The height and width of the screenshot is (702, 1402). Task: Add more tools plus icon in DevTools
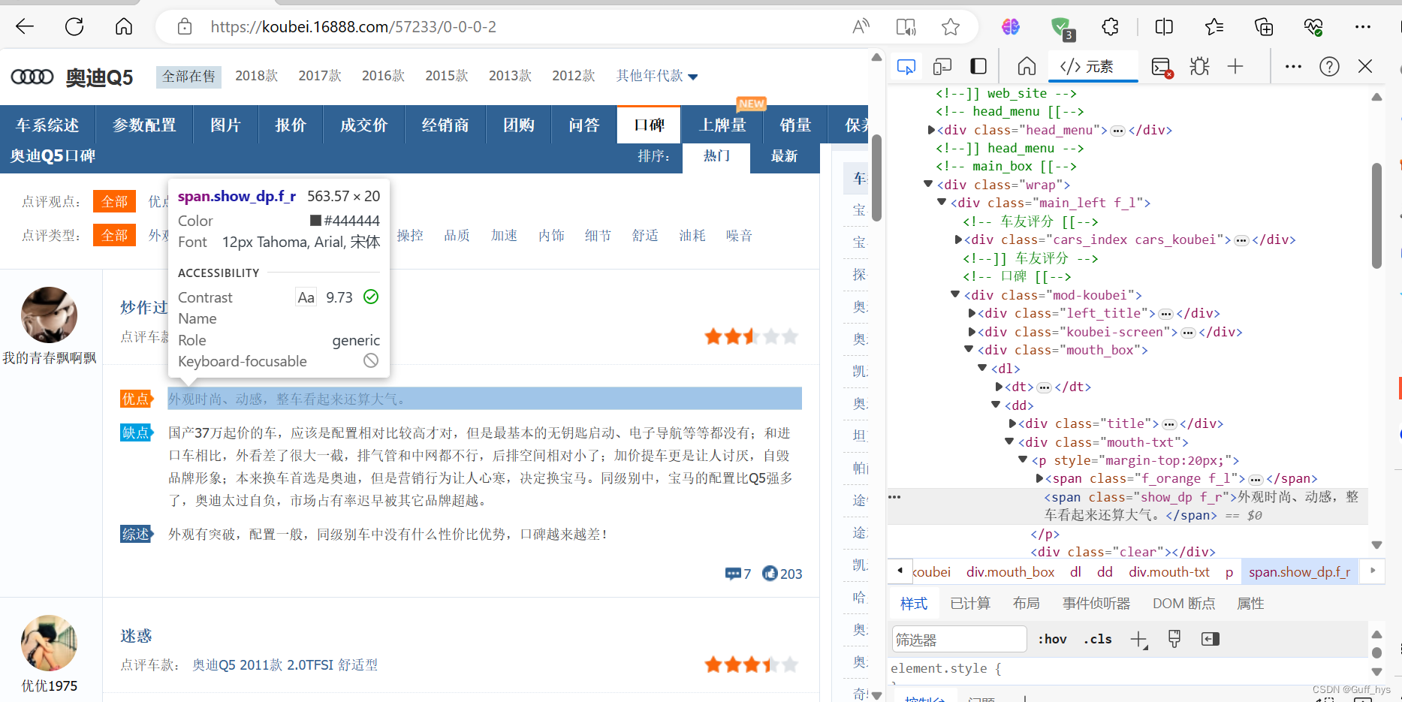[1235, 67]
